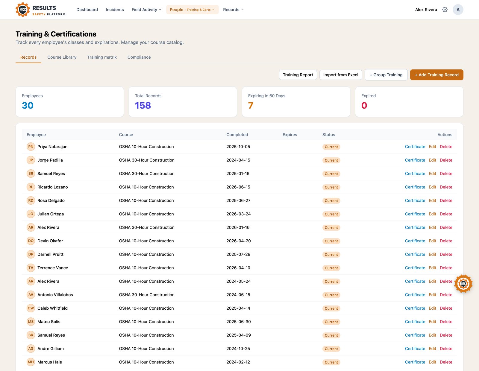
Task: Click Julian Ortega's JO avatar
Action: [x=31, y=214]
